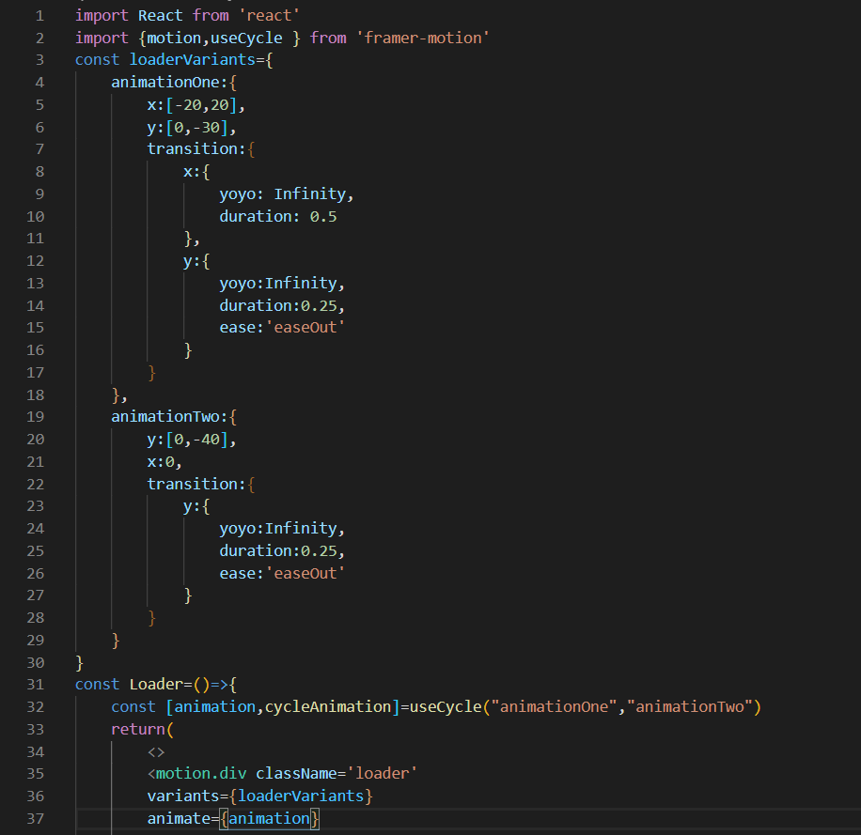Click the 'loader' className string on line 35
Screen dimensions: 861x835
(x=386, y=773)
